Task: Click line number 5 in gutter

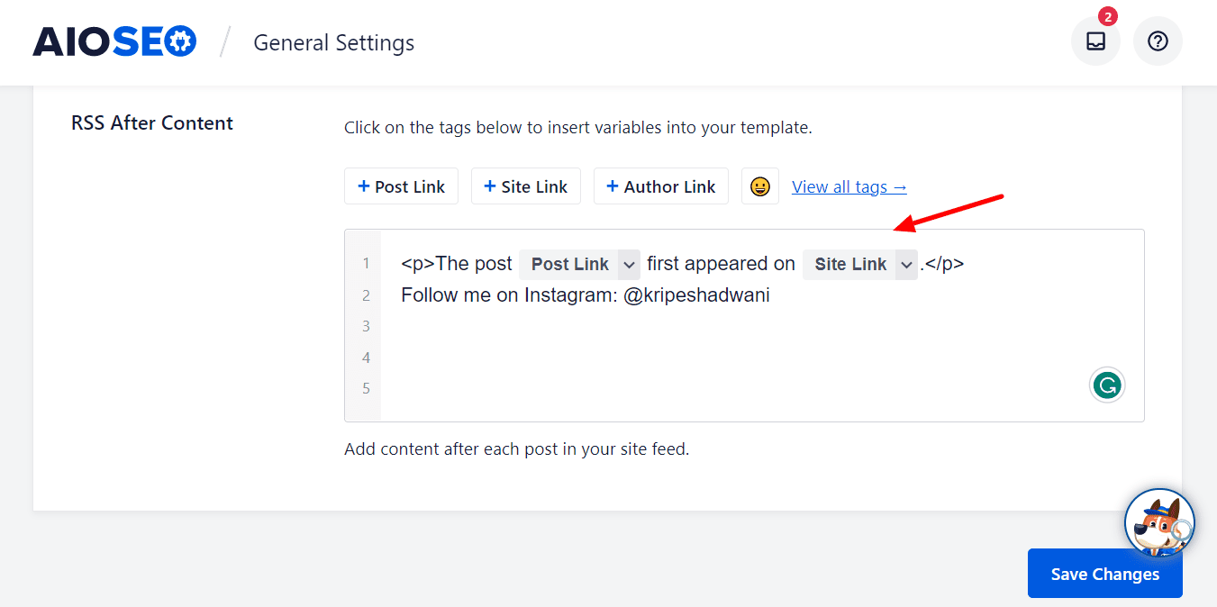Action: click(367, 389)
